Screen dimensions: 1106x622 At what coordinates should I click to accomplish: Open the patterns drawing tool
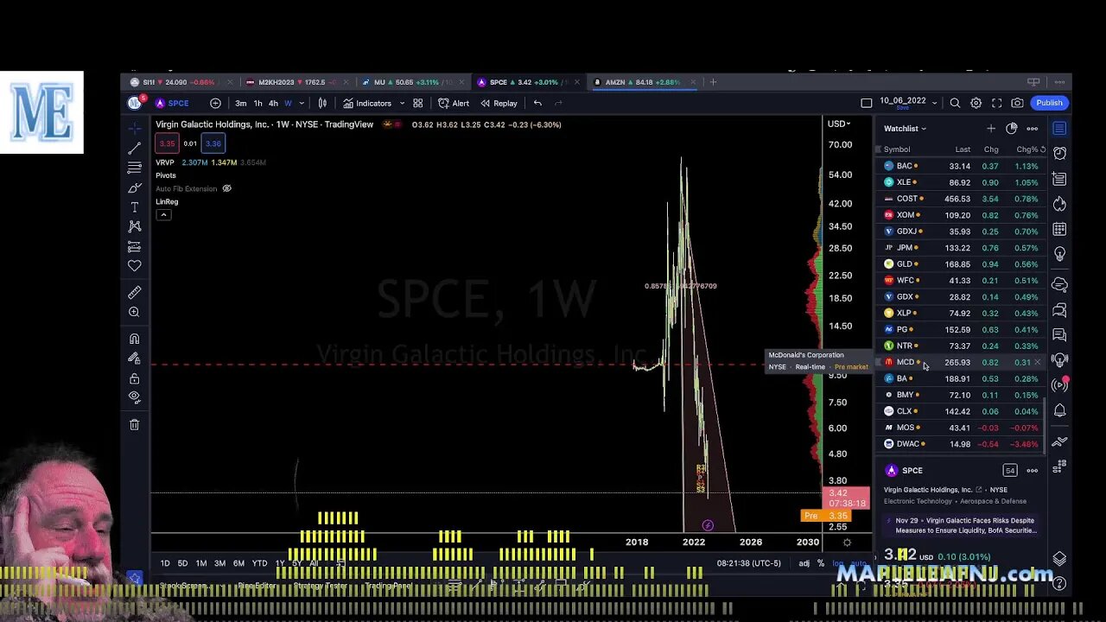pyautogui.click(x=134, y=226)
